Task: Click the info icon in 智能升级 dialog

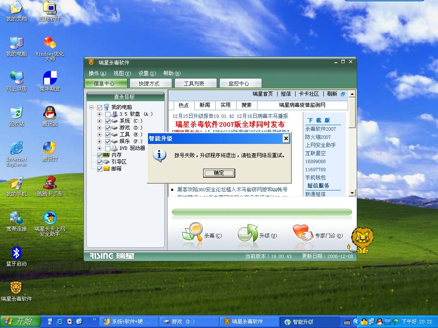Action: pos(160,156)
